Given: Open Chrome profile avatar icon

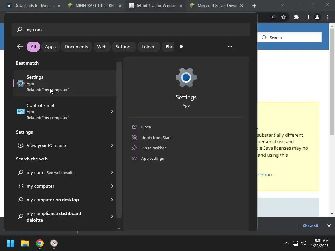Looking at the screenshot, I should pyautogui.click(x=317, y=17).
